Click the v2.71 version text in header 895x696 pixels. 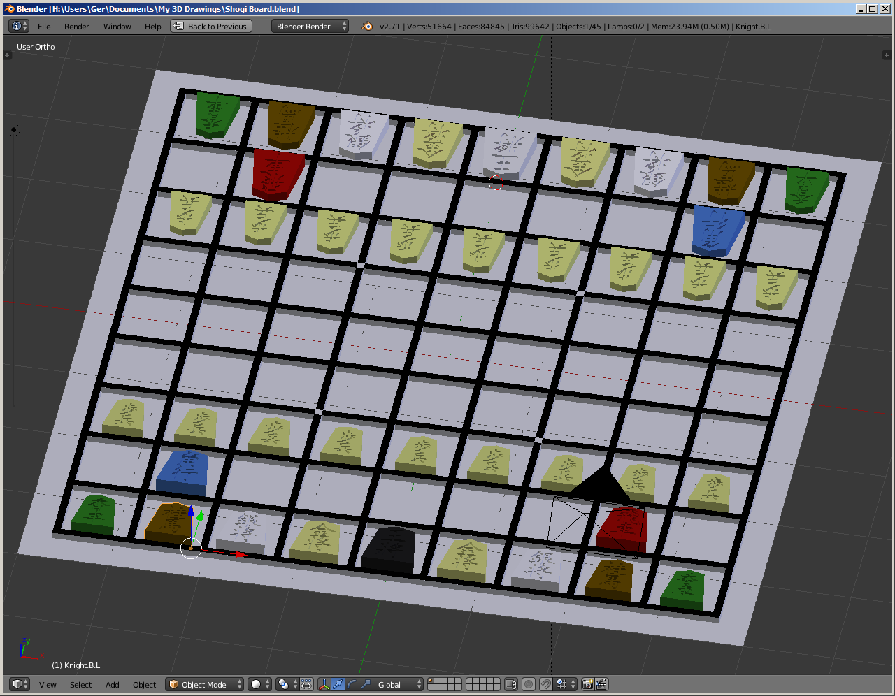[x=389, y=27]
